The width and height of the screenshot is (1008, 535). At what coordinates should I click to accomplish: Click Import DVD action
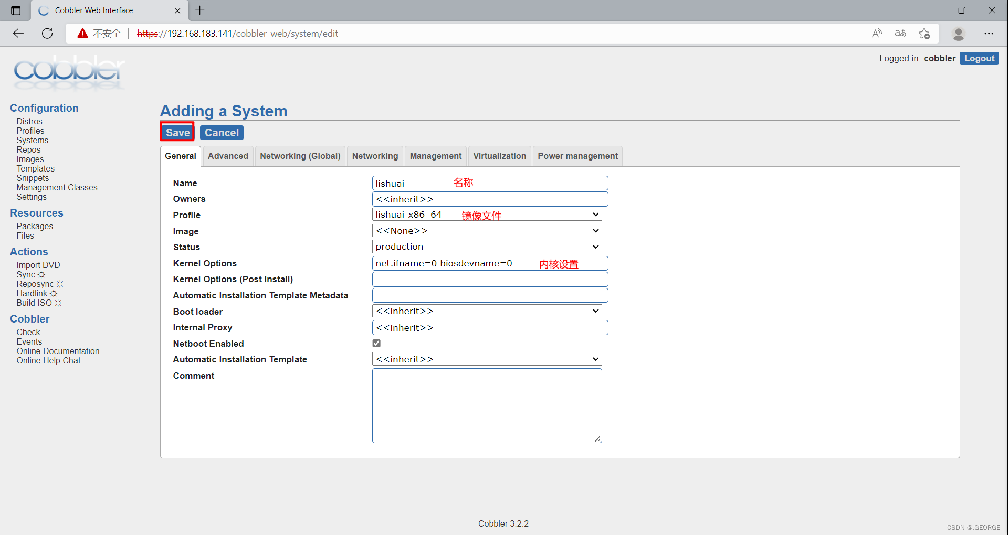(38, 265)
